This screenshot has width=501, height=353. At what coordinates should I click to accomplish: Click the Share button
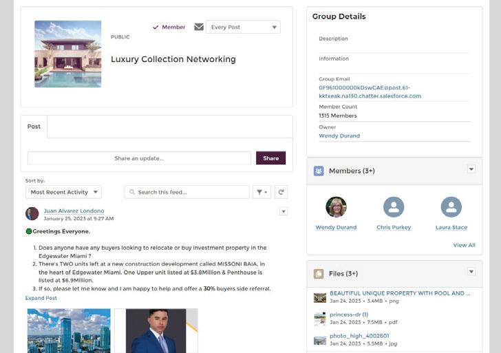[x=270, y=158]
